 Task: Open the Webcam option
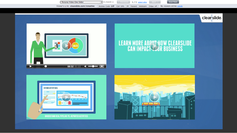pyautogui.click(x=143, y=6)
